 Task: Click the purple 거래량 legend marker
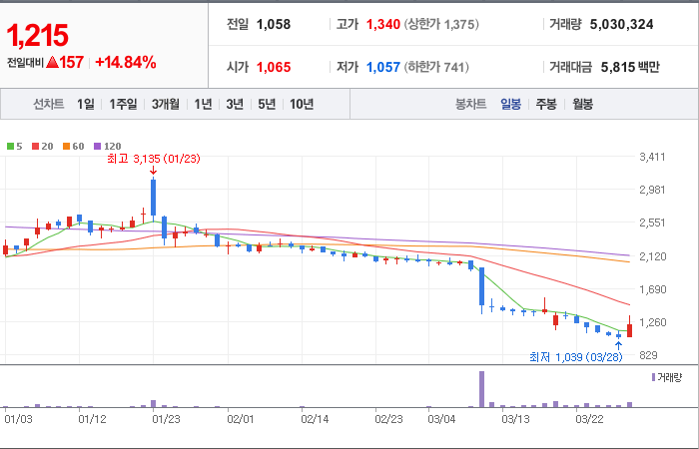[653, 377]
